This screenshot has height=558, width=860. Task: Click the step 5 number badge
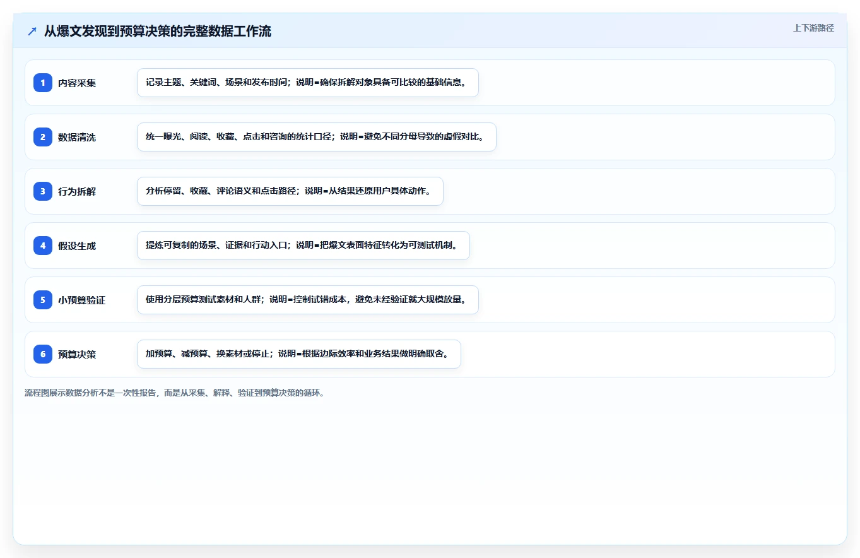[x=43, y=300]
